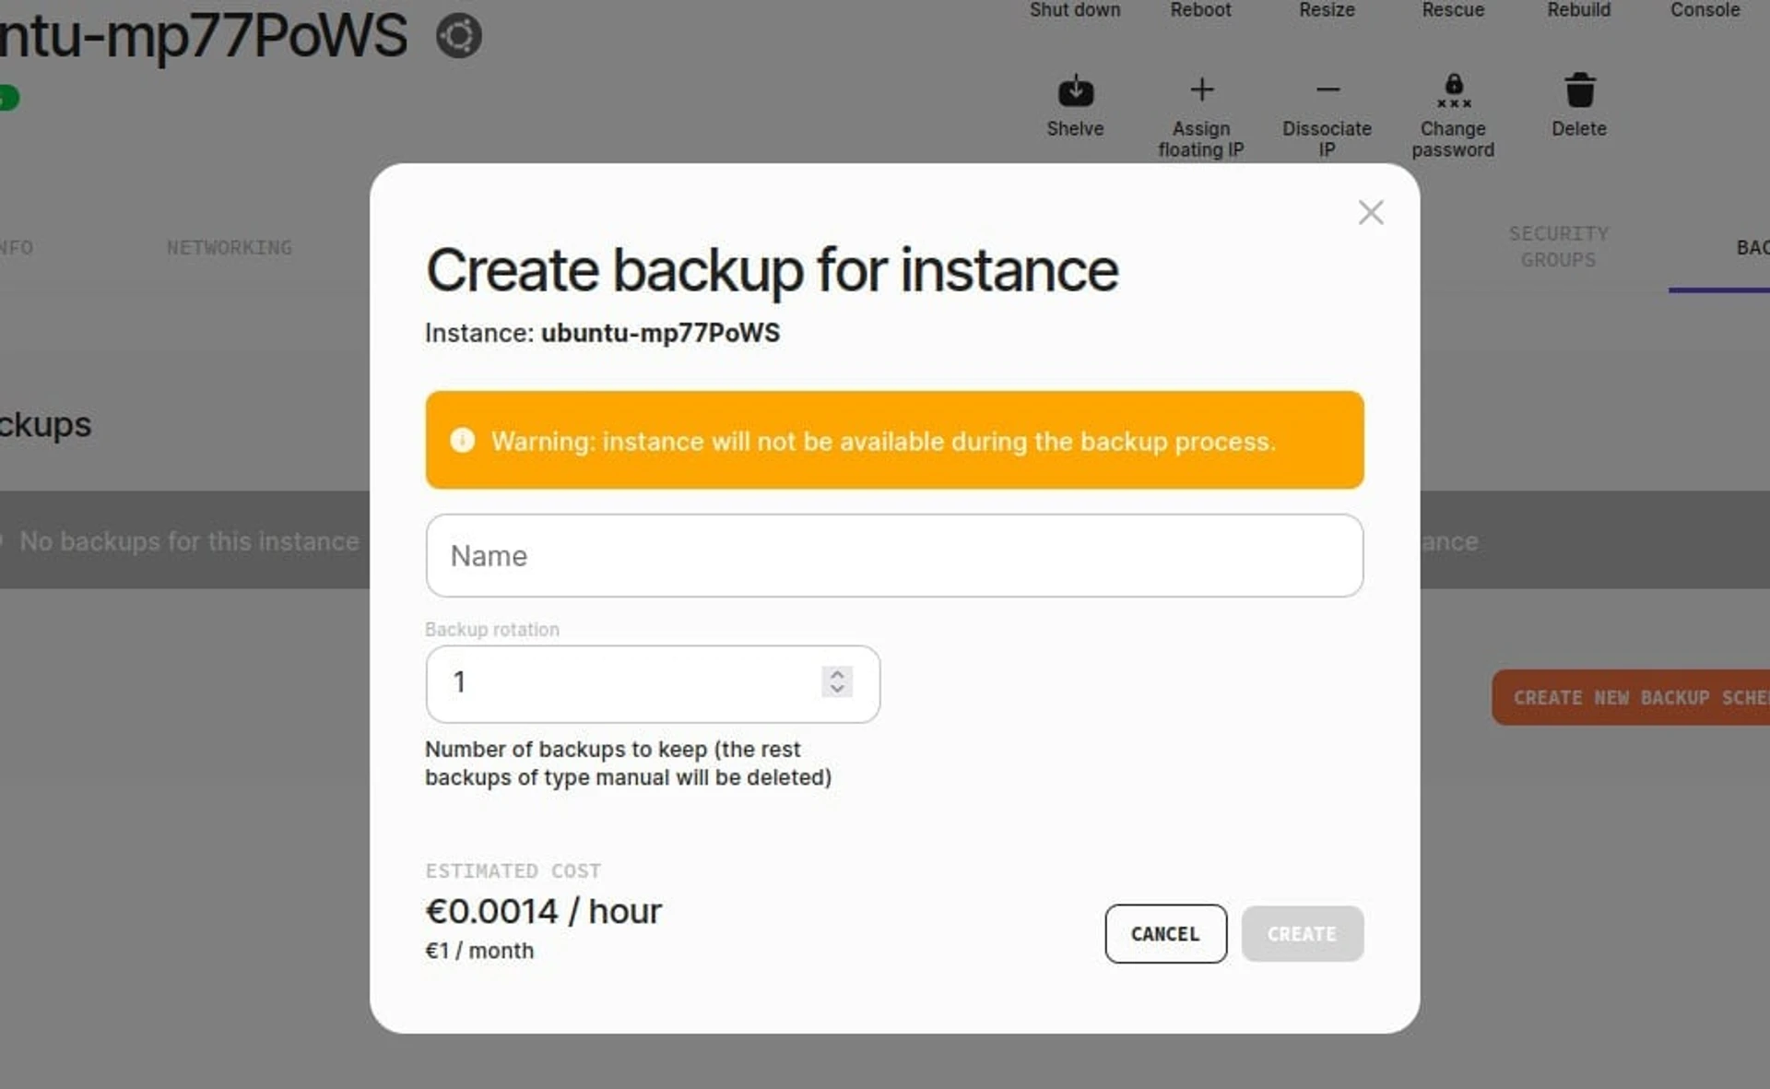Open the instance Console
The width and height of the screenshot is (1770, 1089).
1705,10
